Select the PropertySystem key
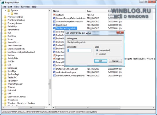The height and width of the screenshot is (115, 157). 15,23
